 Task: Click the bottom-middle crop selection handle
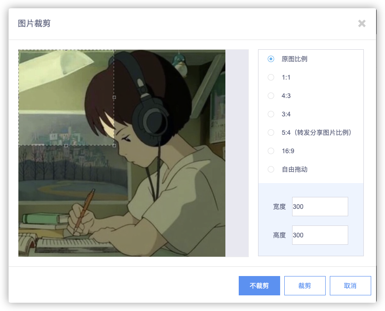66,146
